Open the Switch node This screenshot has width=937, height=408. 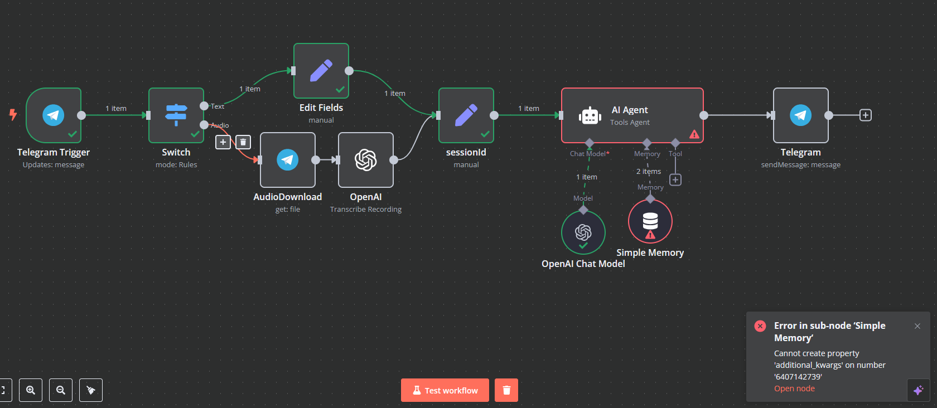176,115
